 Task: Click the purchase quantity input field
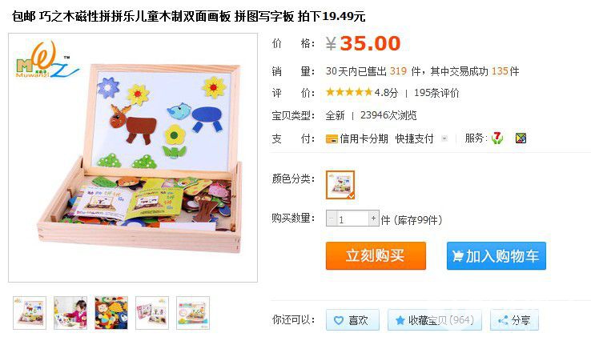click(x=352, y=219)
